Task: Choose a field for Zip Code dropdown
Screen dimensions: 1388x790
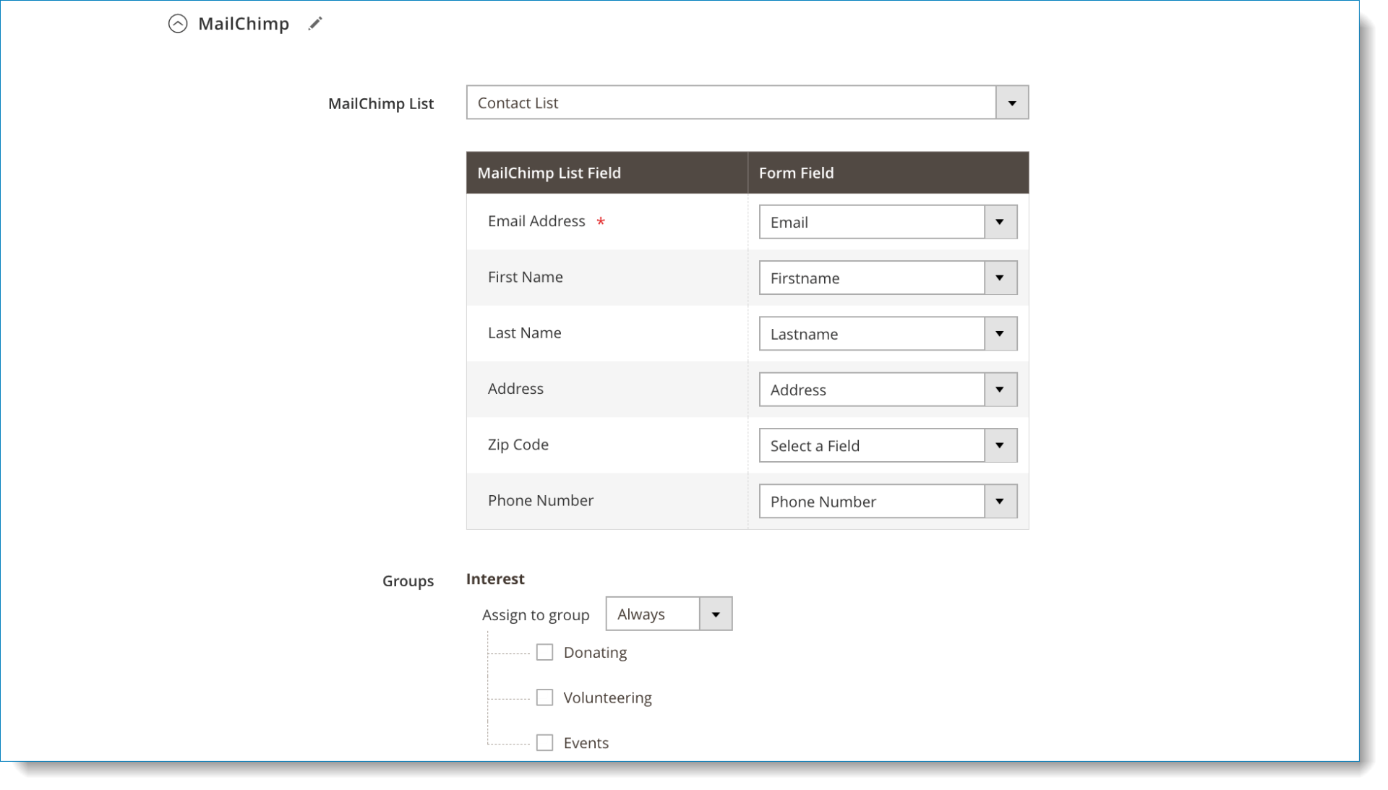Action: click(888, 445)
